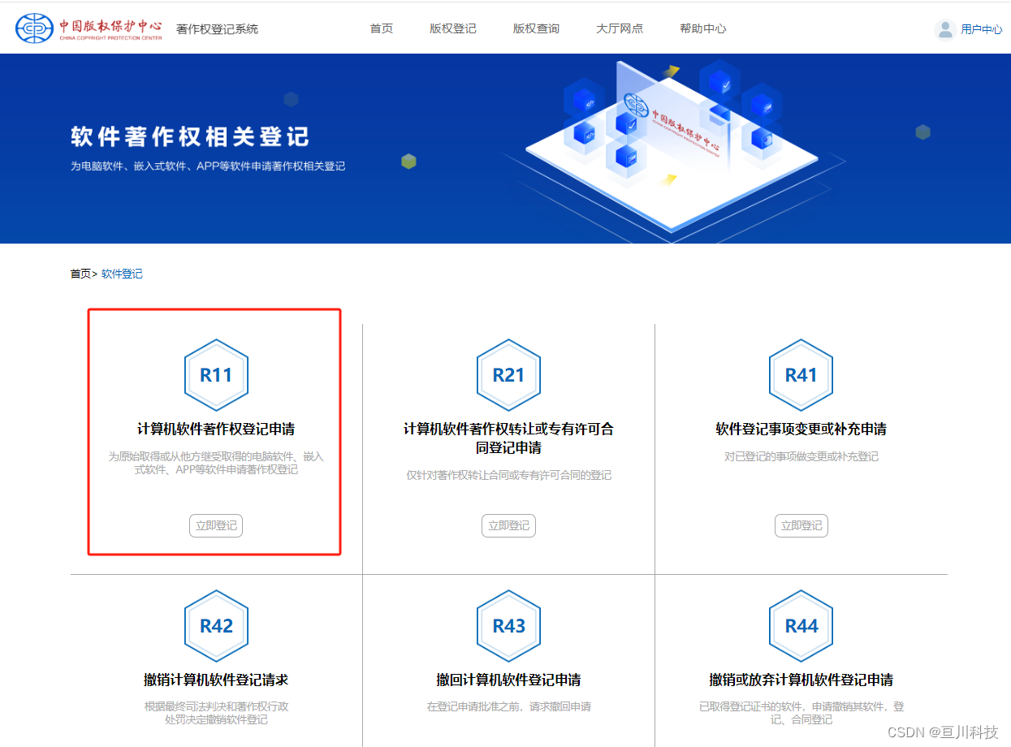1011x747 pixels.
Task: Open the 帮助中心 menu item
Action: pos(703,28)
